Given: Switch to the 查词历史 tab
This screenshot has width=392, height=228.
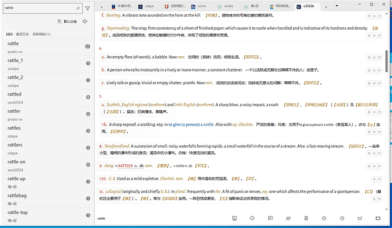Looking at the screenshot, I should pyautogui.click(x=22, y=34).
